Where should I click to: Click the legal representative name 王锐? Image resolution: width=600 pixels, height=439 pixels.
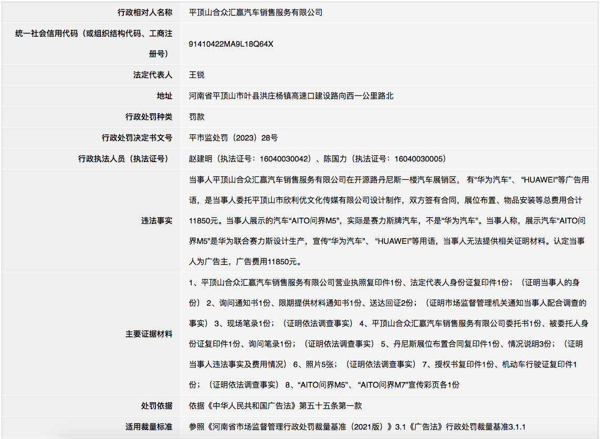tap(197, 75)
